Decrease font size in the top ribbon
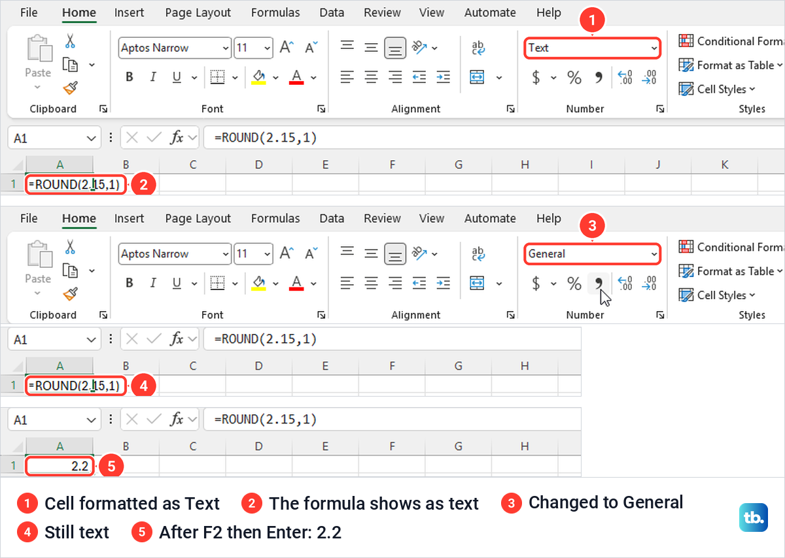Screen dimensions: 785x558 (x=310, y=48)
